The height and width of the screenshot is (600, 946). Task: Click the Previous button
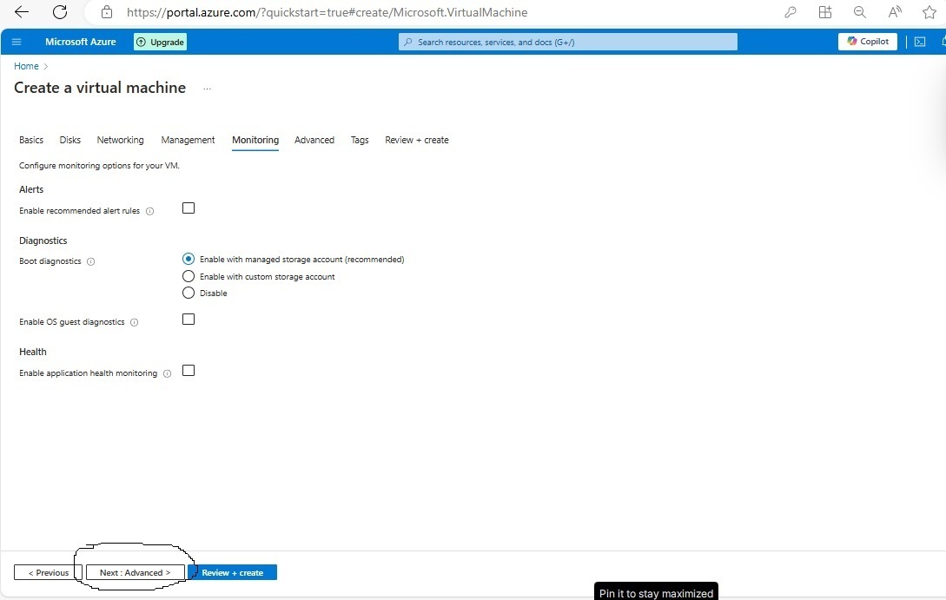[x=48, y=572]
